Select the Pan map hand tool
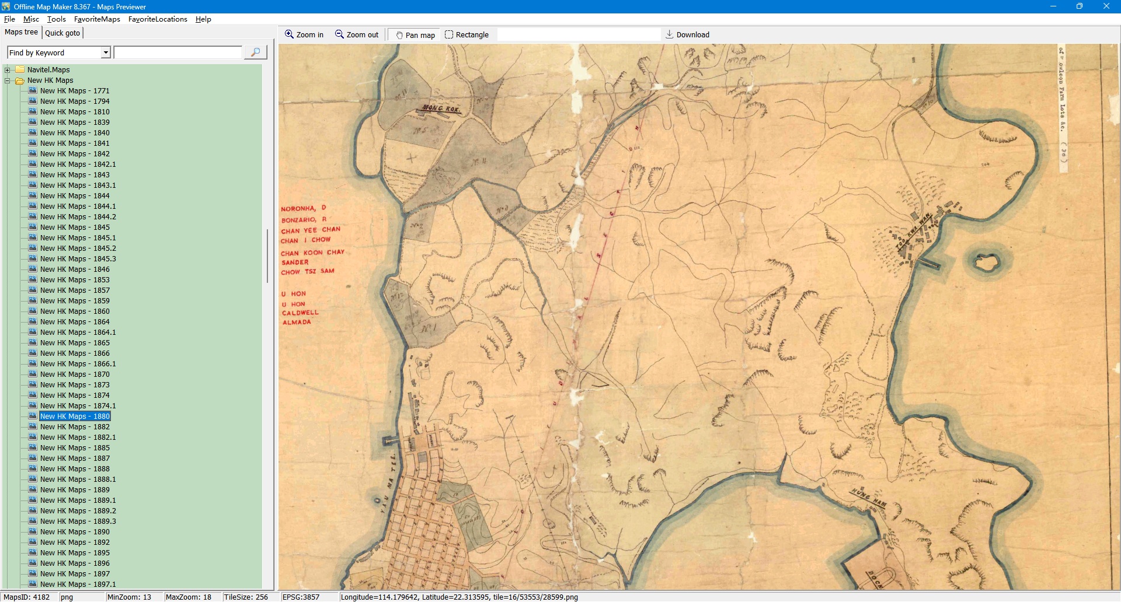1121x602 pixels. 400,35
